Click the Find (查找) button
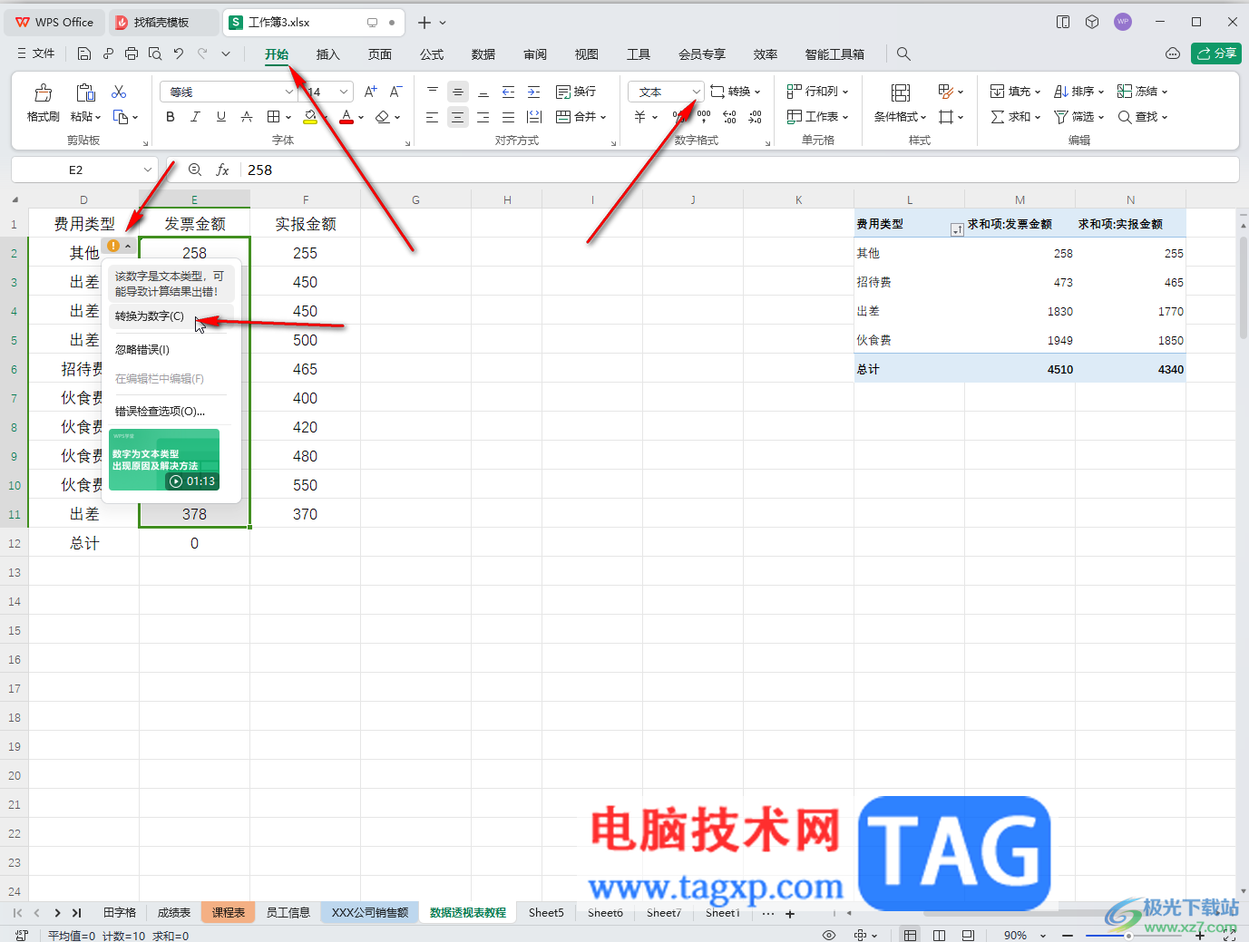This screenshot has height=942, width=1249. coord(1142,117)
